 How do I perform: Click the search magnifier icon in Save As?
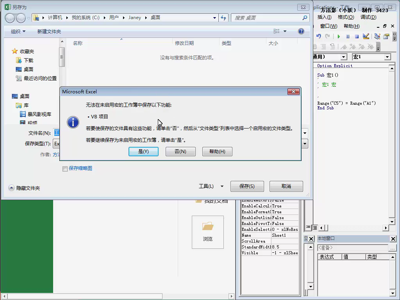(305, 18)
